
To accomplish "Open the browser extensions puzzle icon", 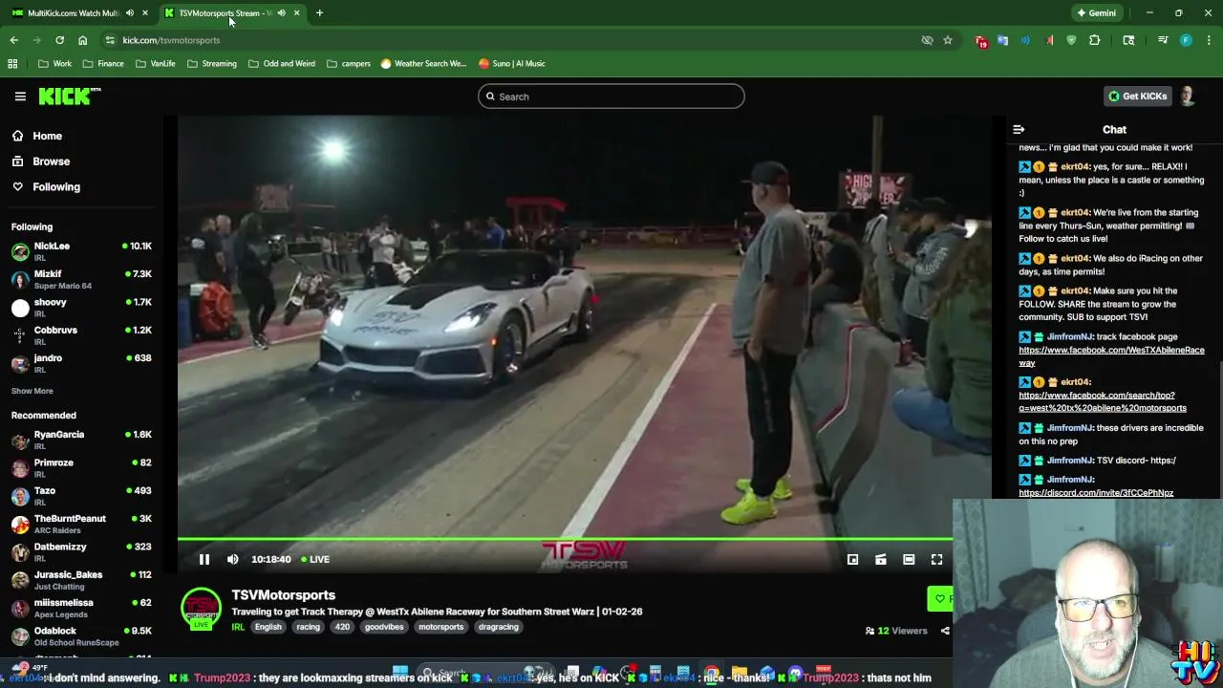I will point(1095,40).
